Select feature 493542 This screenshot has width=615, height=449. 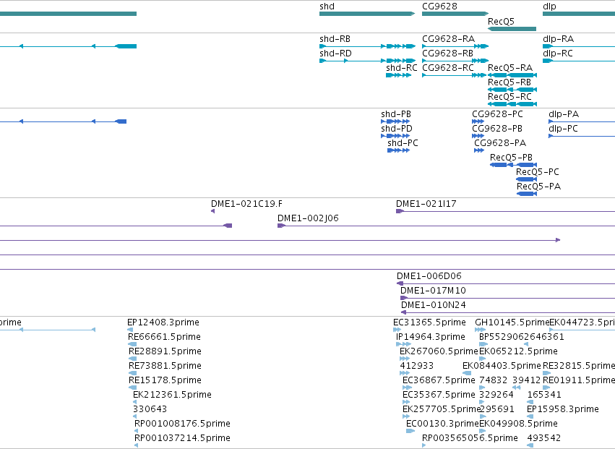[x=530, y=445]
